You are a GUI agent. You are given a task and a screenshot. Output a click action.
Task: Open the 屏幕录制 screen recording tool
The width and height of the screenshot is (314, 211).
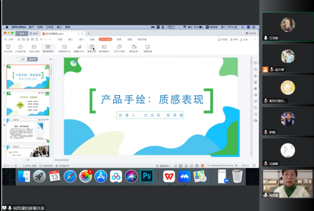[148, 47]
